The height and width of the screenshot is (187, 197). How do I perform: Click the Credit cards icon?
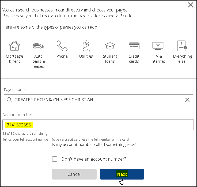point(134,46)
